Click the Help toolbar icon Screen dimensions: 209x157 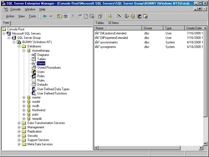pos(100,16)
